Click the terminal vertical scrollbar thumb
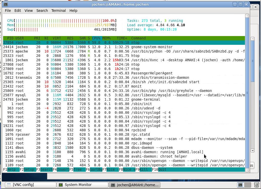The height and width of the screenshot is (189, 261). click(x=247, y=93)
